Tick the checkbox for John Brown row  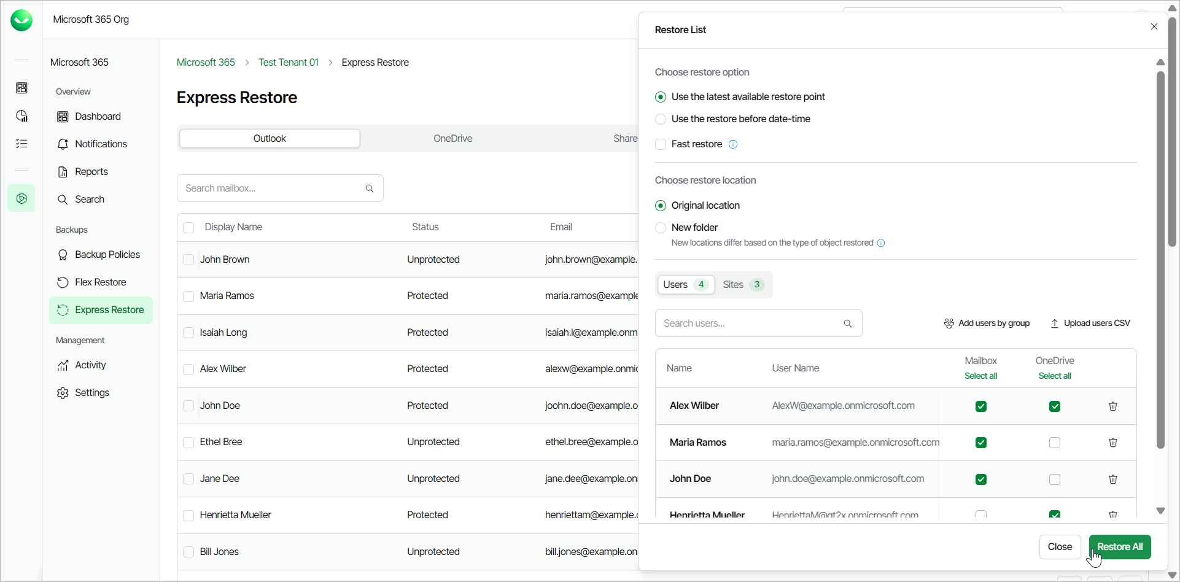[x=188, y=260]
